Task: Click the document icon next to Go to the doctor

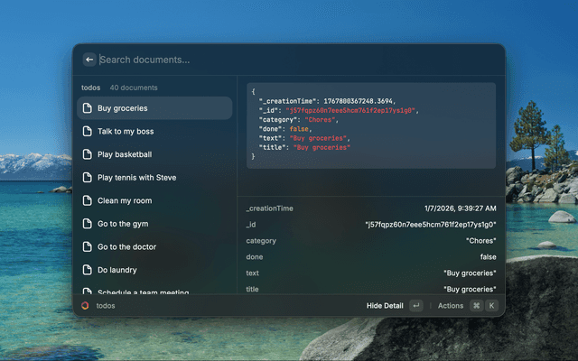Action: (x=88, y=247)
